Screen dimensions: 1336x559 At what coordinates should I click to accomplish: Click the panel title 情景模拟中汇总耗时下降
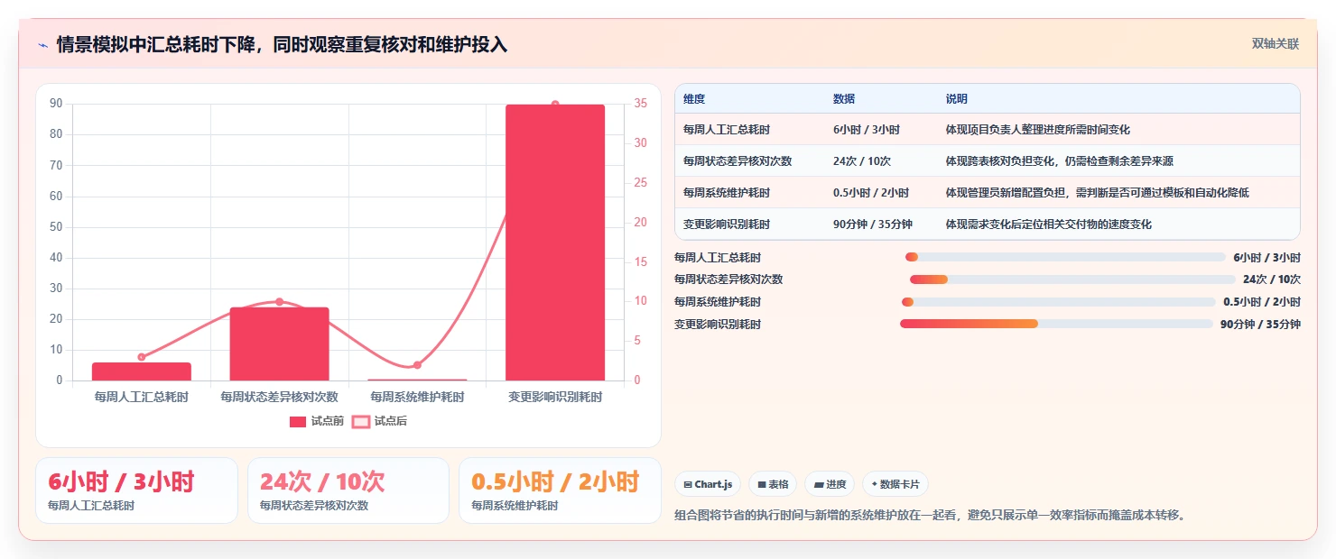pos(282,44)
